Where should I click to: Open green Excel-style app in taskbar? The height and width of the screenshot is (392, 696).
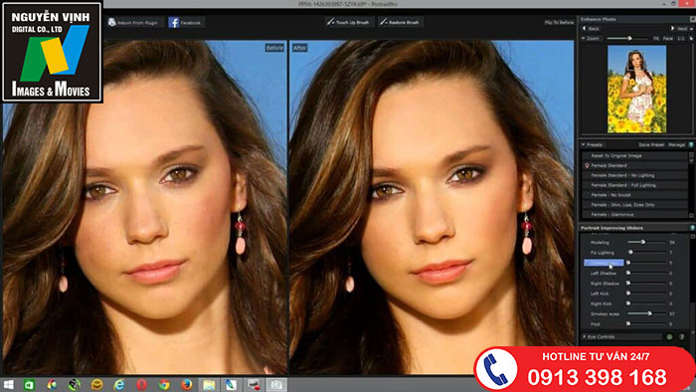(x=29, y=385)
